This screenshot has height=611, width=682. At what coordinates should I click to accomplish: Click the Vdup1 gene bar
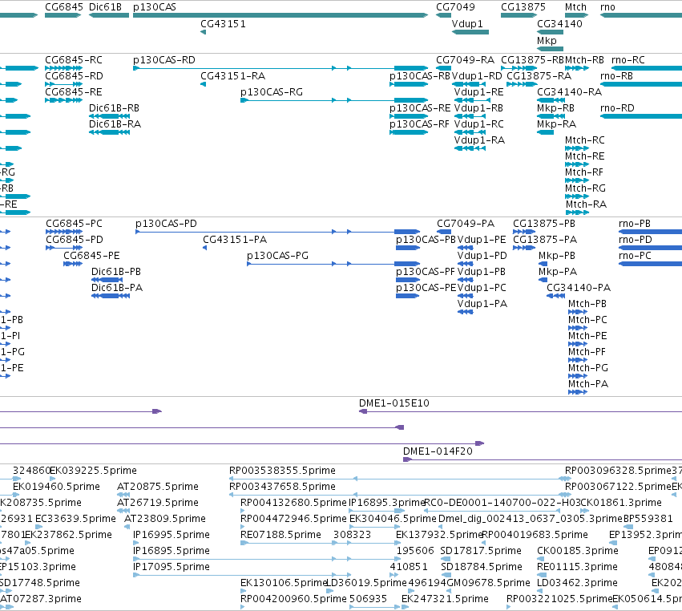click(470, 32)
